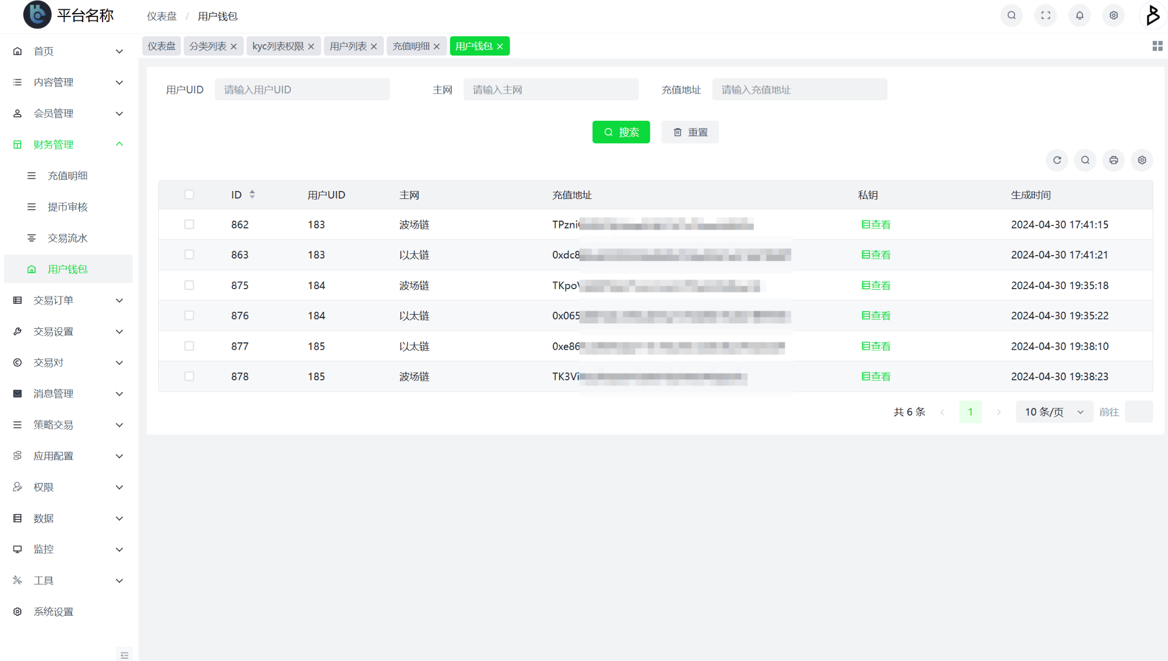View private key for ID 876
This screenshot has height=661, width=1168.
(x=876, y=315)
